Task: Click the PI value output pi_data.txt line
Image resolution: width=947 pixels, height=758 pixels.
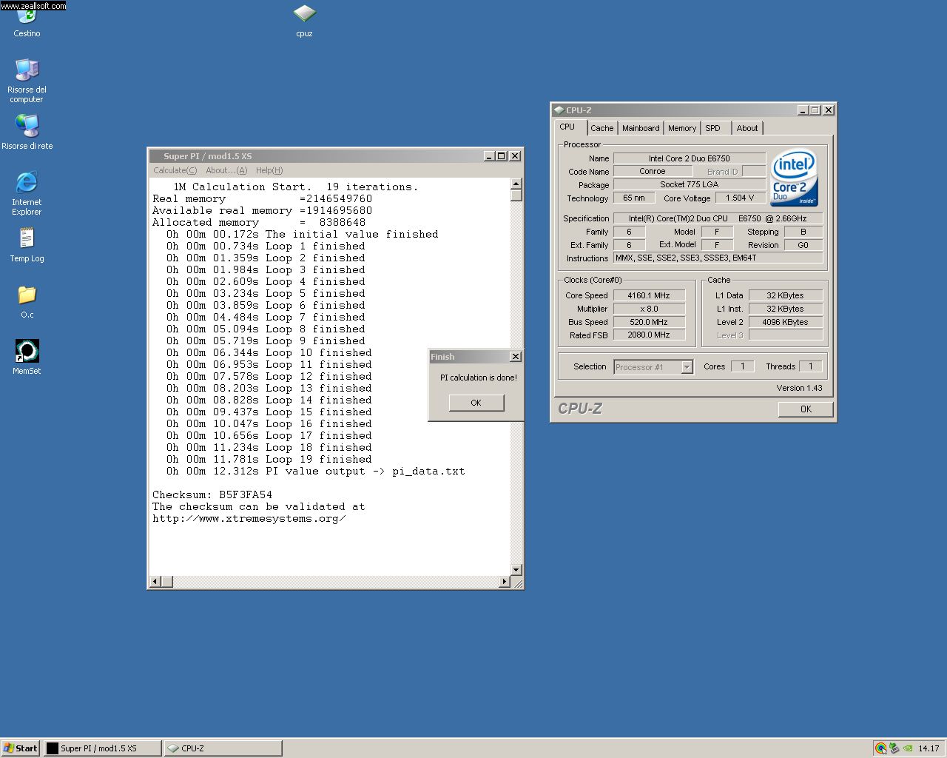Action: coord(316,471)
